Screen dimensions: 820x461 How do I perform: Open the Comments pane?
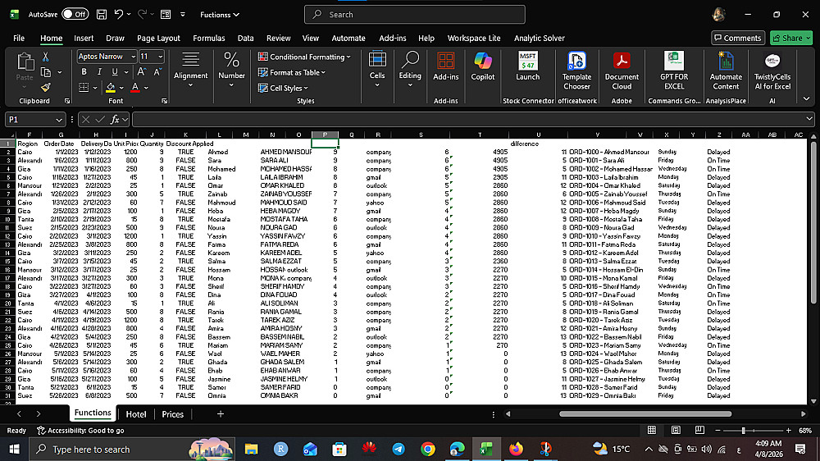pyautogui.click(x=737, y=38)
